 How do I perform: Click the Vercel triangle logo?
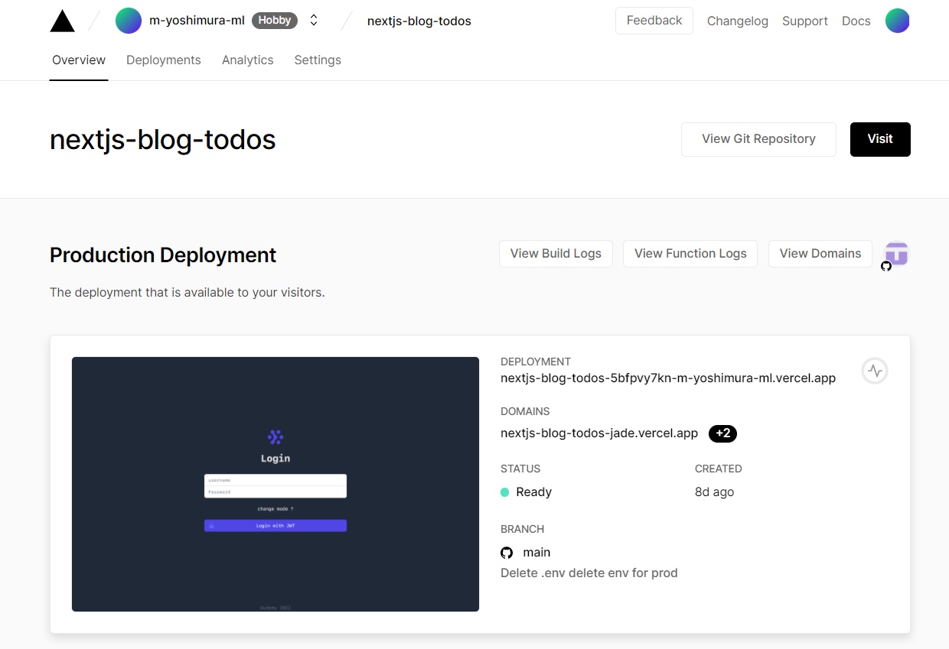62,20
